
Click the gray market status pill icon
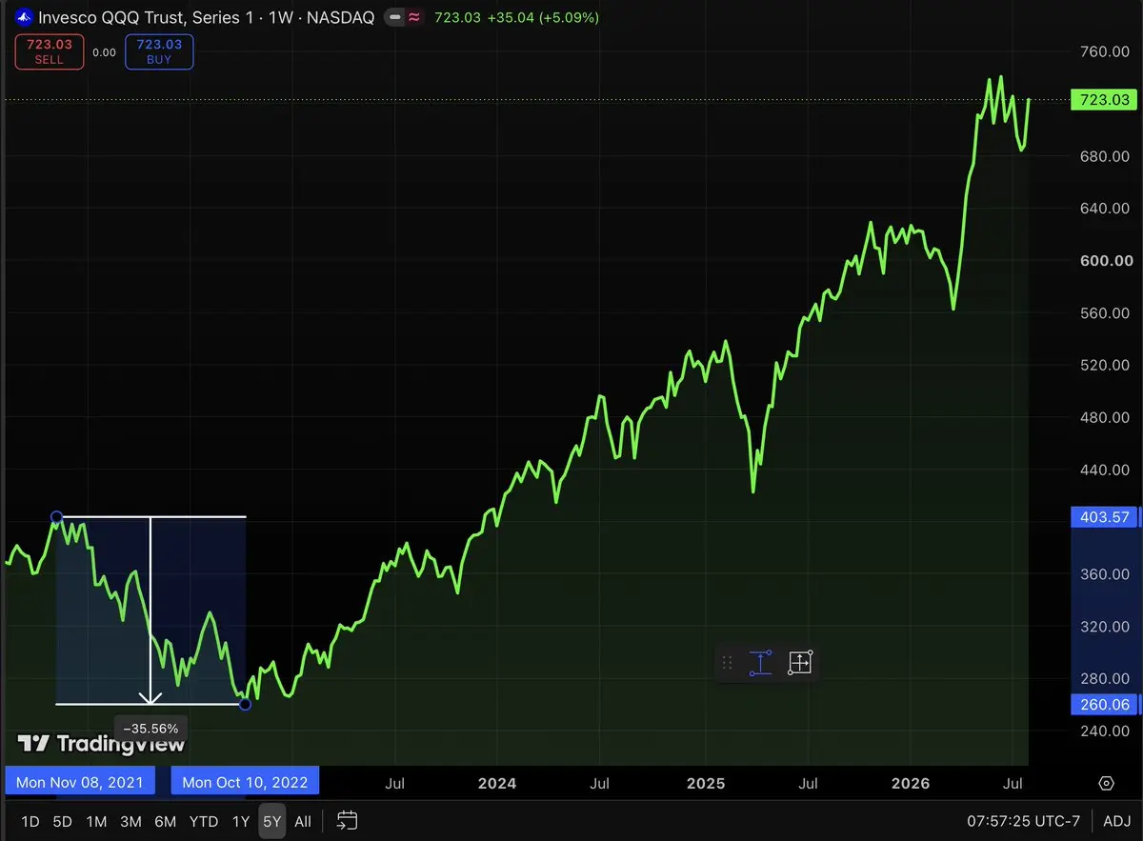(394, 17)
